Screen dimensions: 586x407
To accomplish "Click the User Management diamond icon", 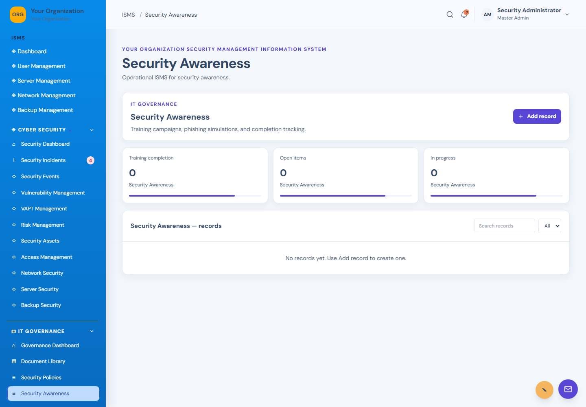I will [x=14, y=66].
